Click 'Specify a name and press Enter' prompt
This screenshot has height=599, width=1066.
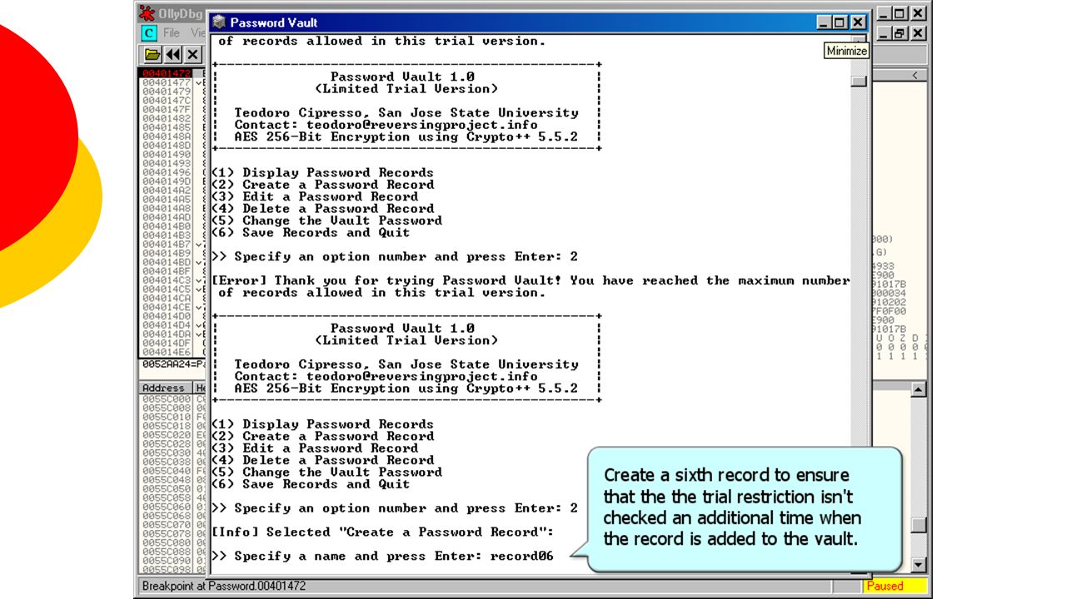tap(348, 556)
